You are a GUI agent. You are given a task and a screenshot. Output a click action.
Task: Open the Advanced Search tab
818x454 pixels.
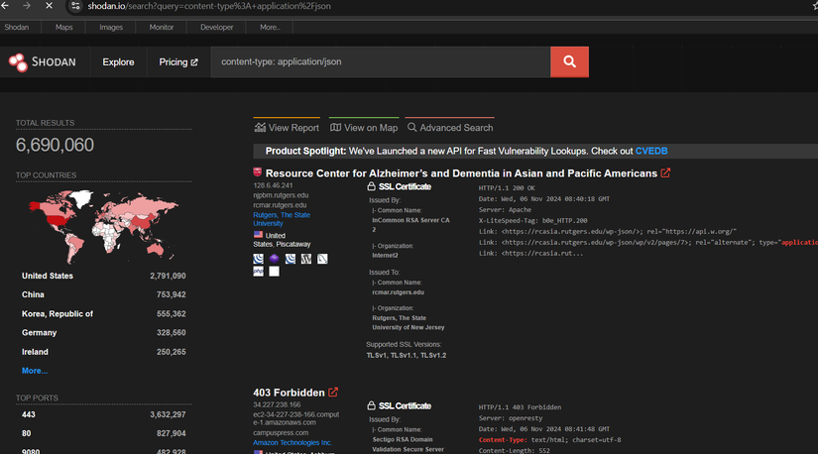[450, 127]
